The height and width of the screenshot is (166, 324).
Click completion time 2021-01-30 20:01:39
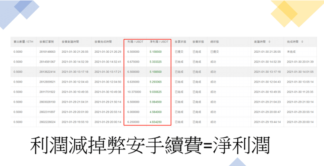[300, 62]
